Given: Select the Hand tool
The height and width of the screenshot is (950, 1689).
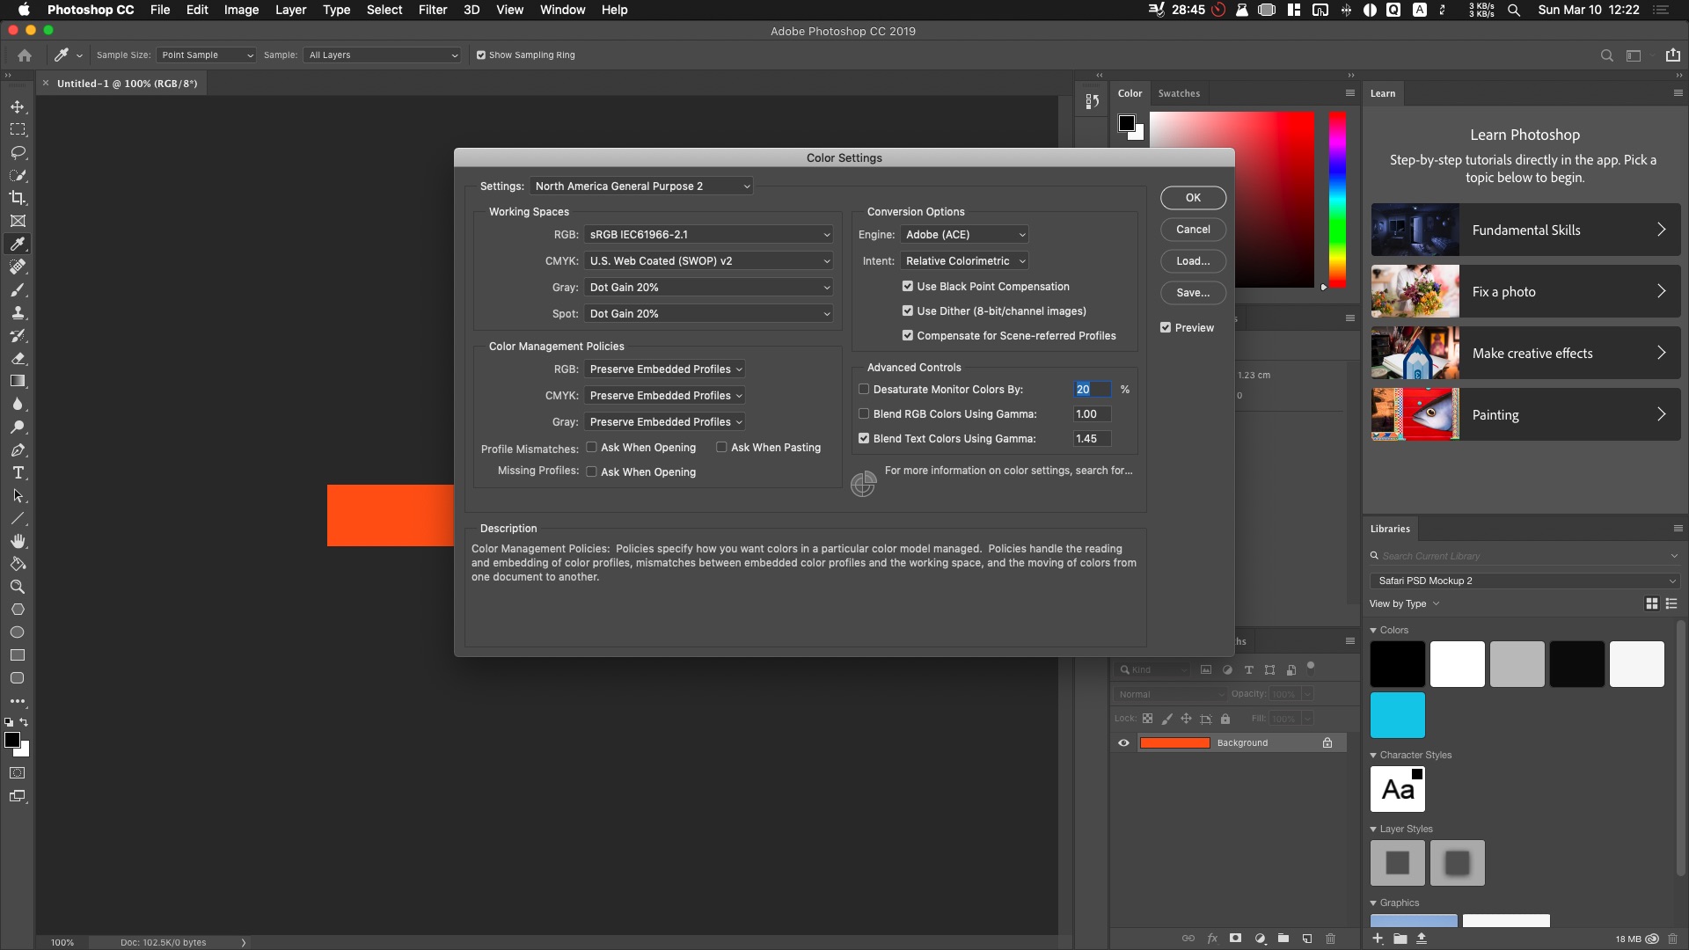Looking at the screenshot, I should [18, 541].
